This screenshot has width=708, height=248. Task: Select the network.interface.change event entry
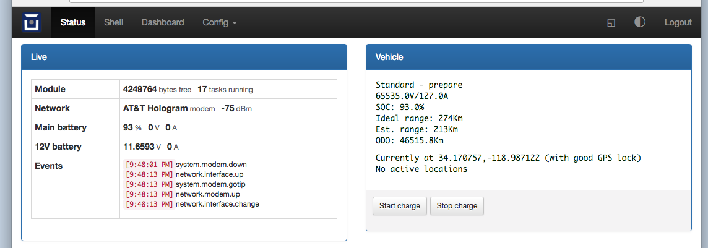217,204
